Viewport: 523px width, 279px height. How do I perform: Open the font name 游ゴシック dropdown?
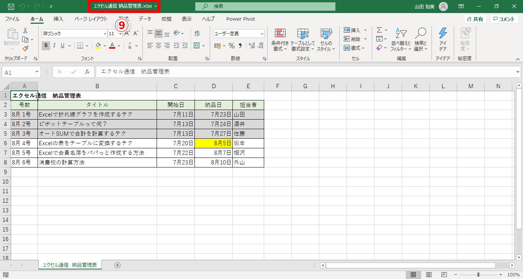105,34
